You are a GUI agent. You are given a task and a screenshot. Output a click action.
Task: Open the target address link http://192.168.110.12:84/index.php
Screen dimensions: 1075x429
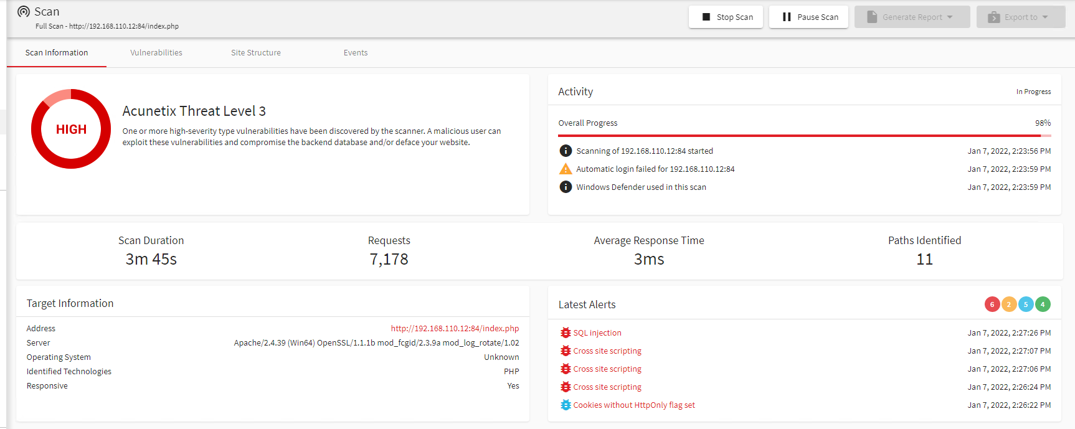point(455,328)
